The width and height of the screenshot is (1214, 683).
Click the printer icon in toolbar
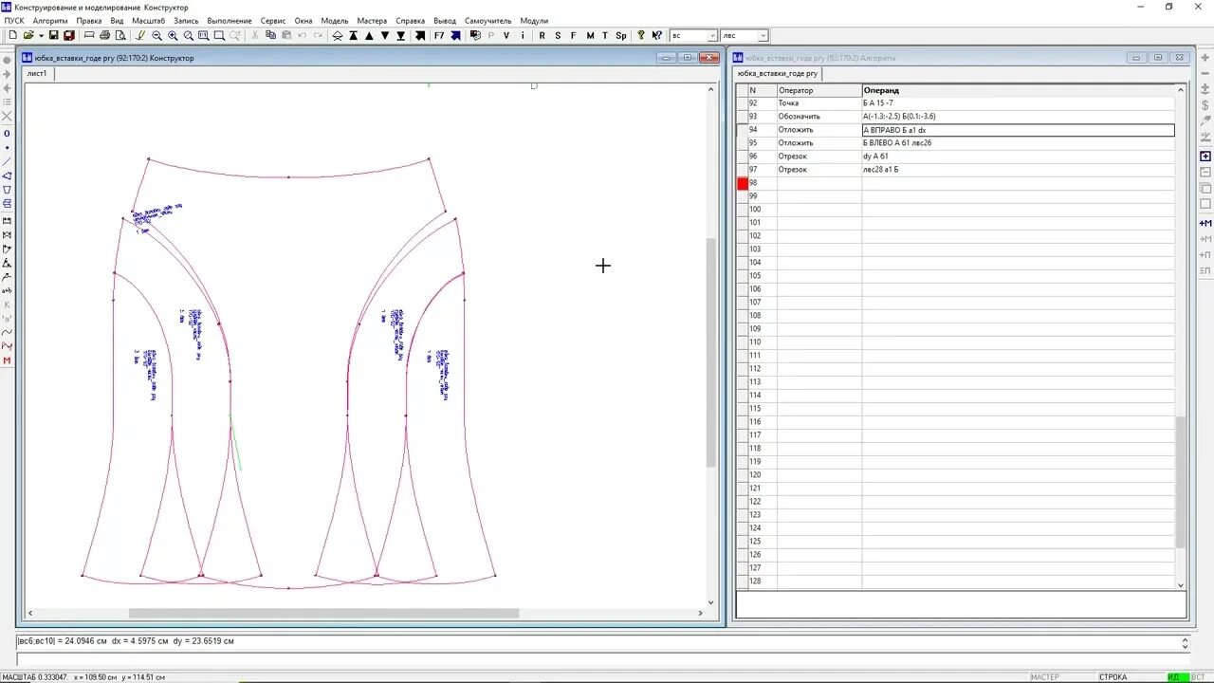104,35
